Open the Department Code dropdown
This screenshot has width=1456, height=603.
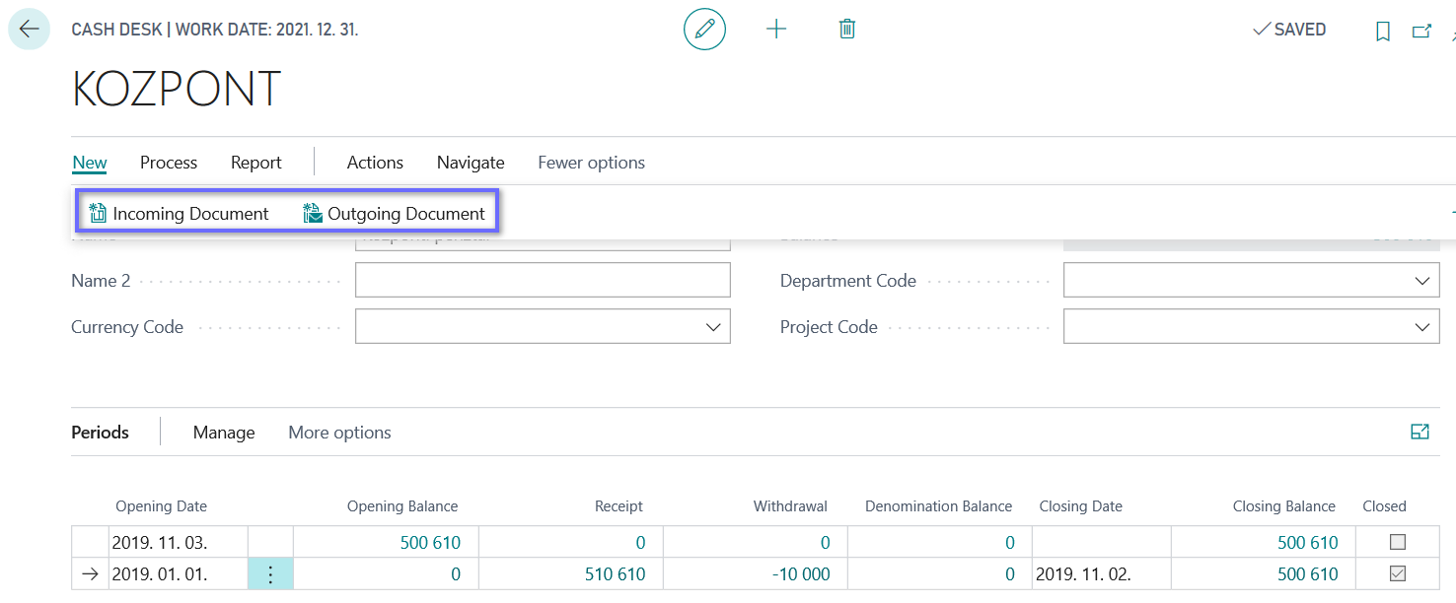point(1421,280)
